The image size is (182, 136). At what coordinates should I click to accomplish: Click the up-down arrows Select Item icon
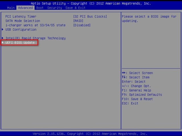(123, 77)
